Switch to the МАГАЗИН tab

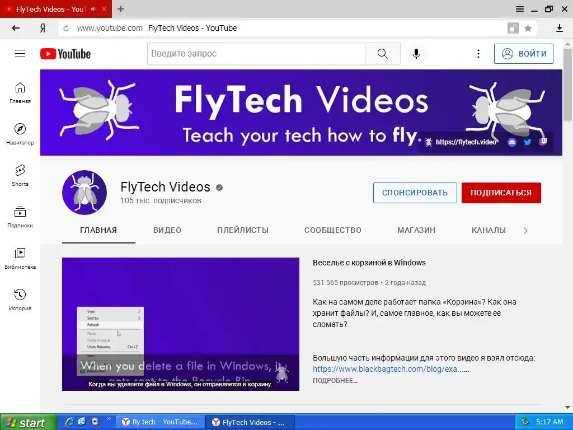[x=416, y=230]
